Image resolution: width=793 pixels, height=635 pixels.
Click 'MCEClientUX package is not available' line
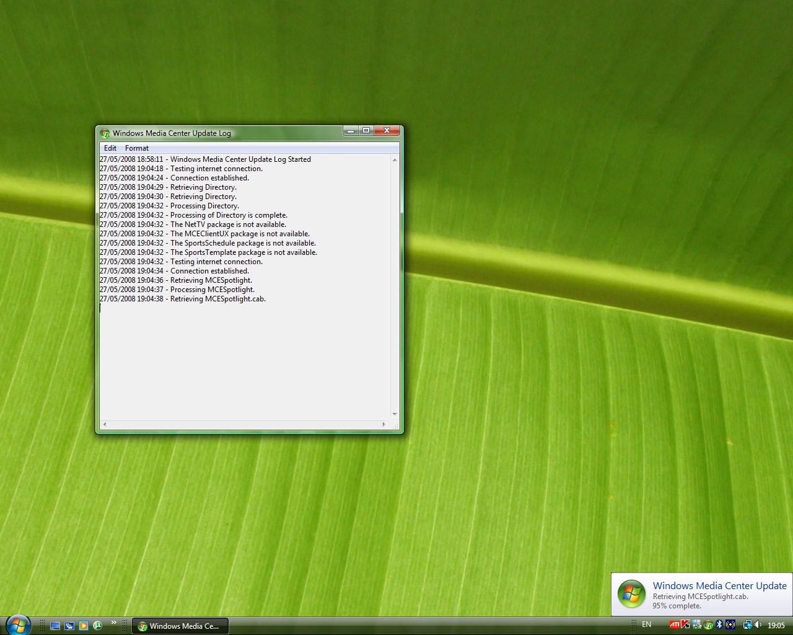(x=204, y=234)
